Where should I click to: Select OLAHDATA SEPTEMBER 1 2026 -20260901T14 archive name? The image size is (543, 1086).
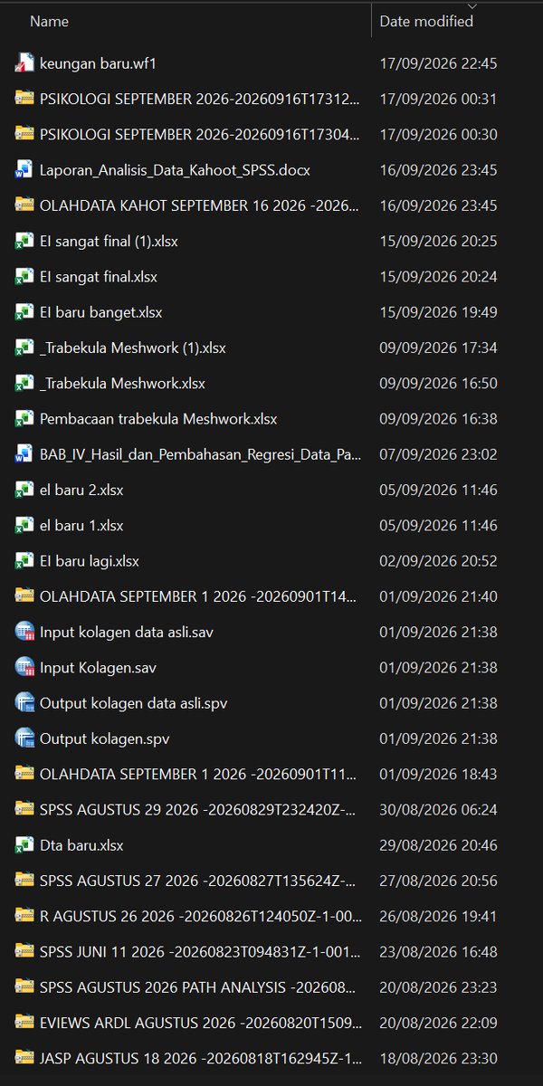tap(199, 596)
